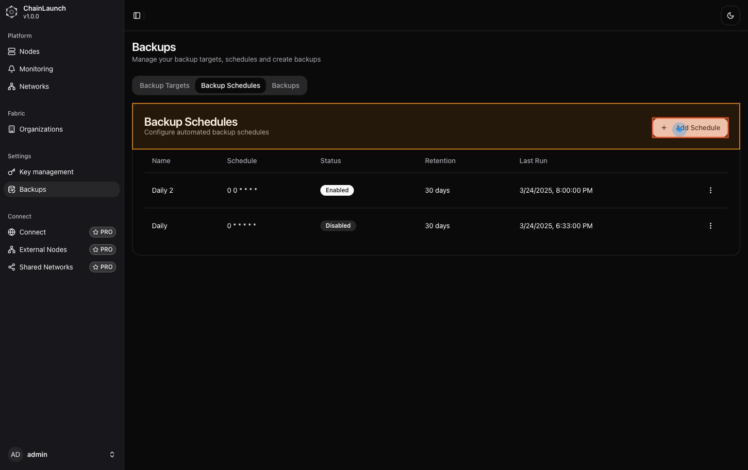
Task: Switch to the Backup Targets tab
Action: coord(165,85)
